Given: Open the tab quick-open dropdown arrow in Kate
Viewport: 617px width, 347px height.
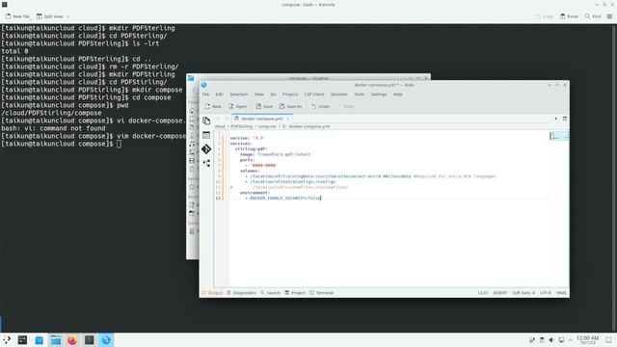Looking at the screenshot, I should (556, 119).
